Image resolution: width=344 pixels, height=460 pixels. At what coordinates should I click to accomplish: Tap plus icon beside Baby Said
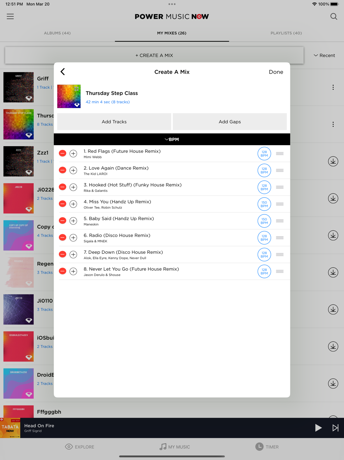tap(73, 221)
